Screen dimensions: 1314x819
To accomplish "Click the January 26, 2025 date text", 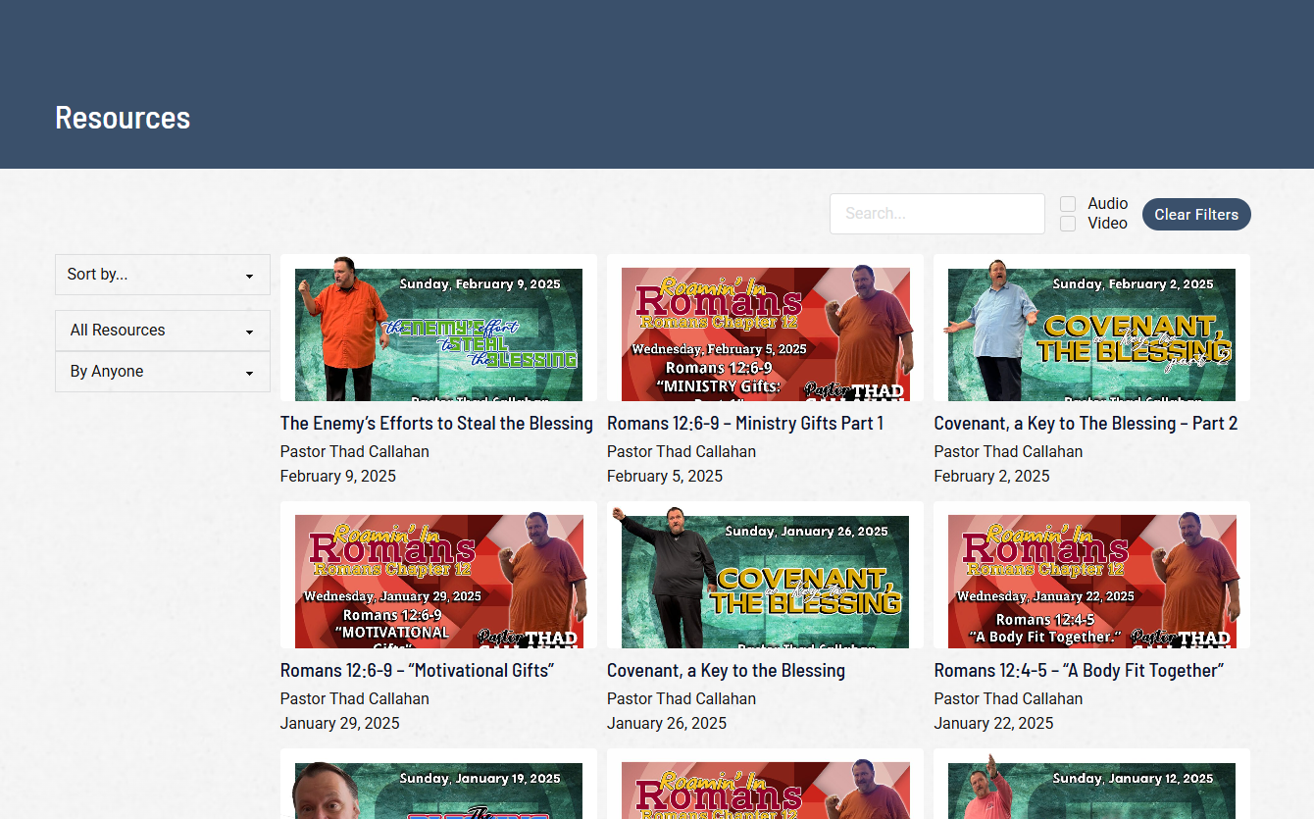I will (x=667, y=724).
